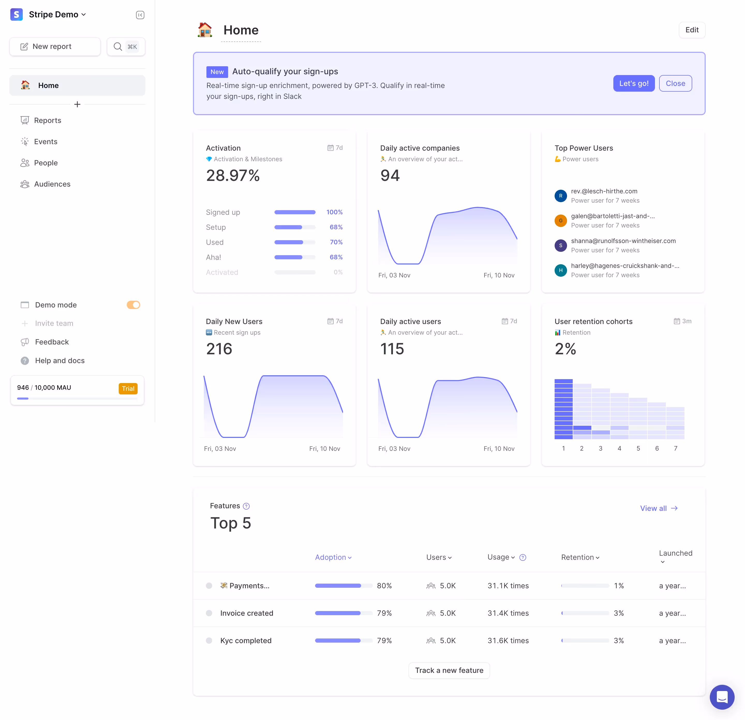Open the Adoption sort dropdown

click(x=333, y=557)
